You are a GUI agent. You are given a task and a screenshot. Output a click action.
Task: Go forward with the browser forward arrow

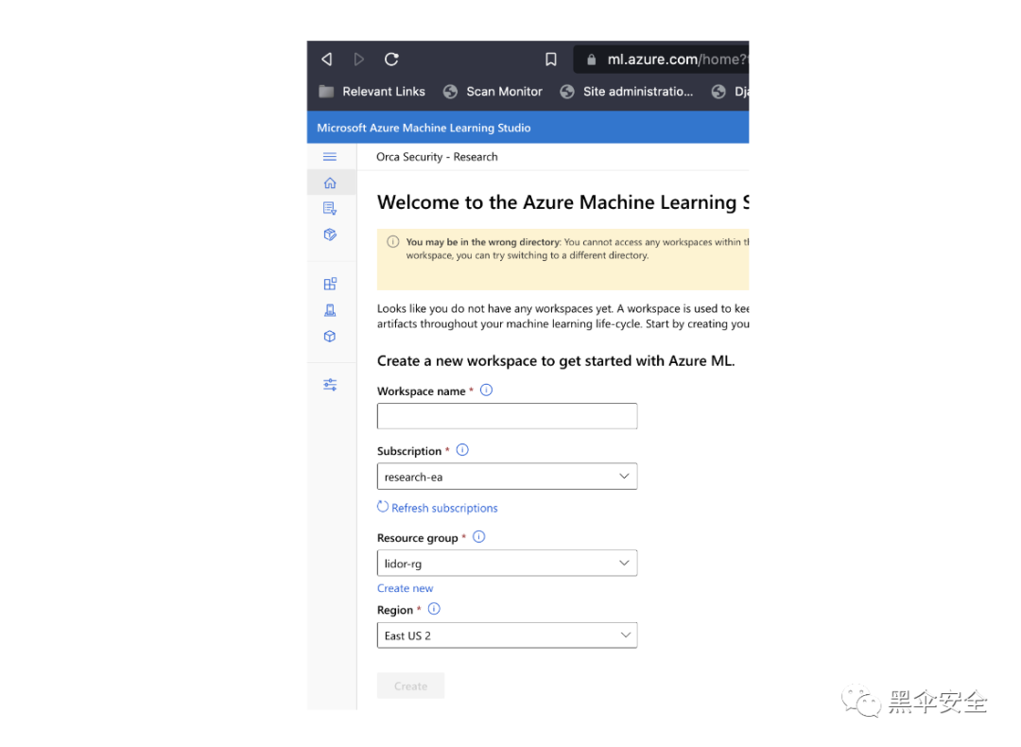coord(359,60)
